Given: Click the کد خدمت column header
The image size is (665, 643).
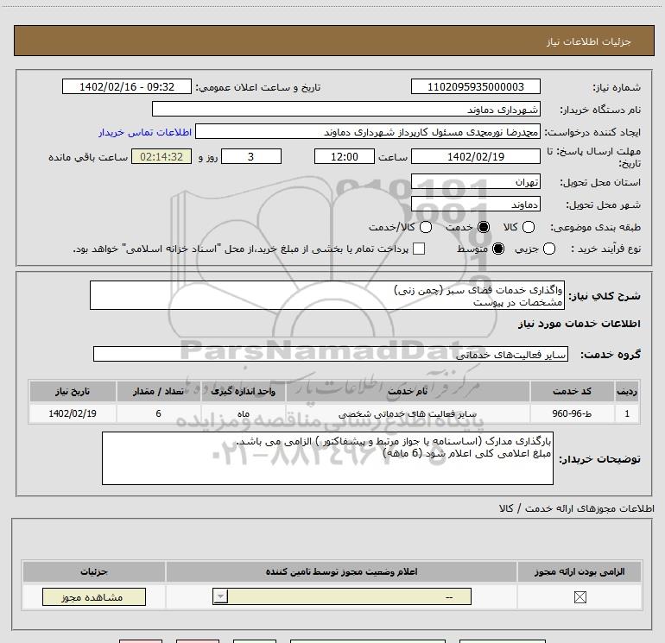Looking at the screenshot, I should click(572, 391).
